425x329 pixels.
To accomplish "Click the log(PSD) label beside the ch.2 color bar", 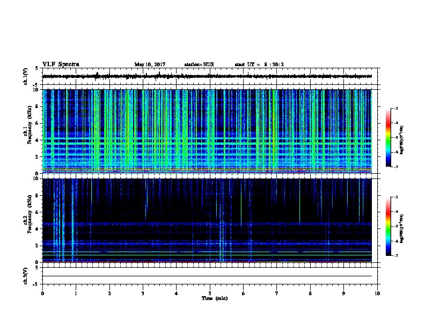I will (402, 228).
